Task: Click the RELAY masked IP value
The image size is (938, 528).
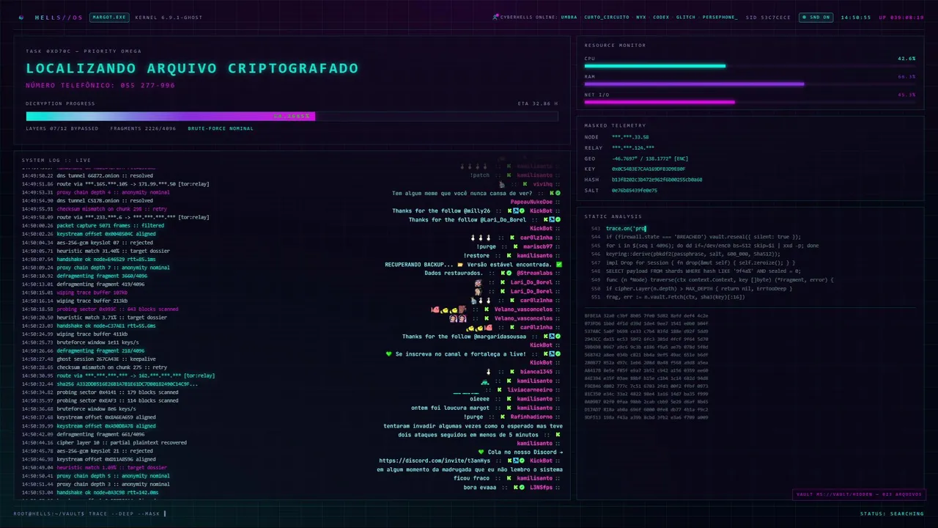Action: pyautogui.click(x=633, y=147)
